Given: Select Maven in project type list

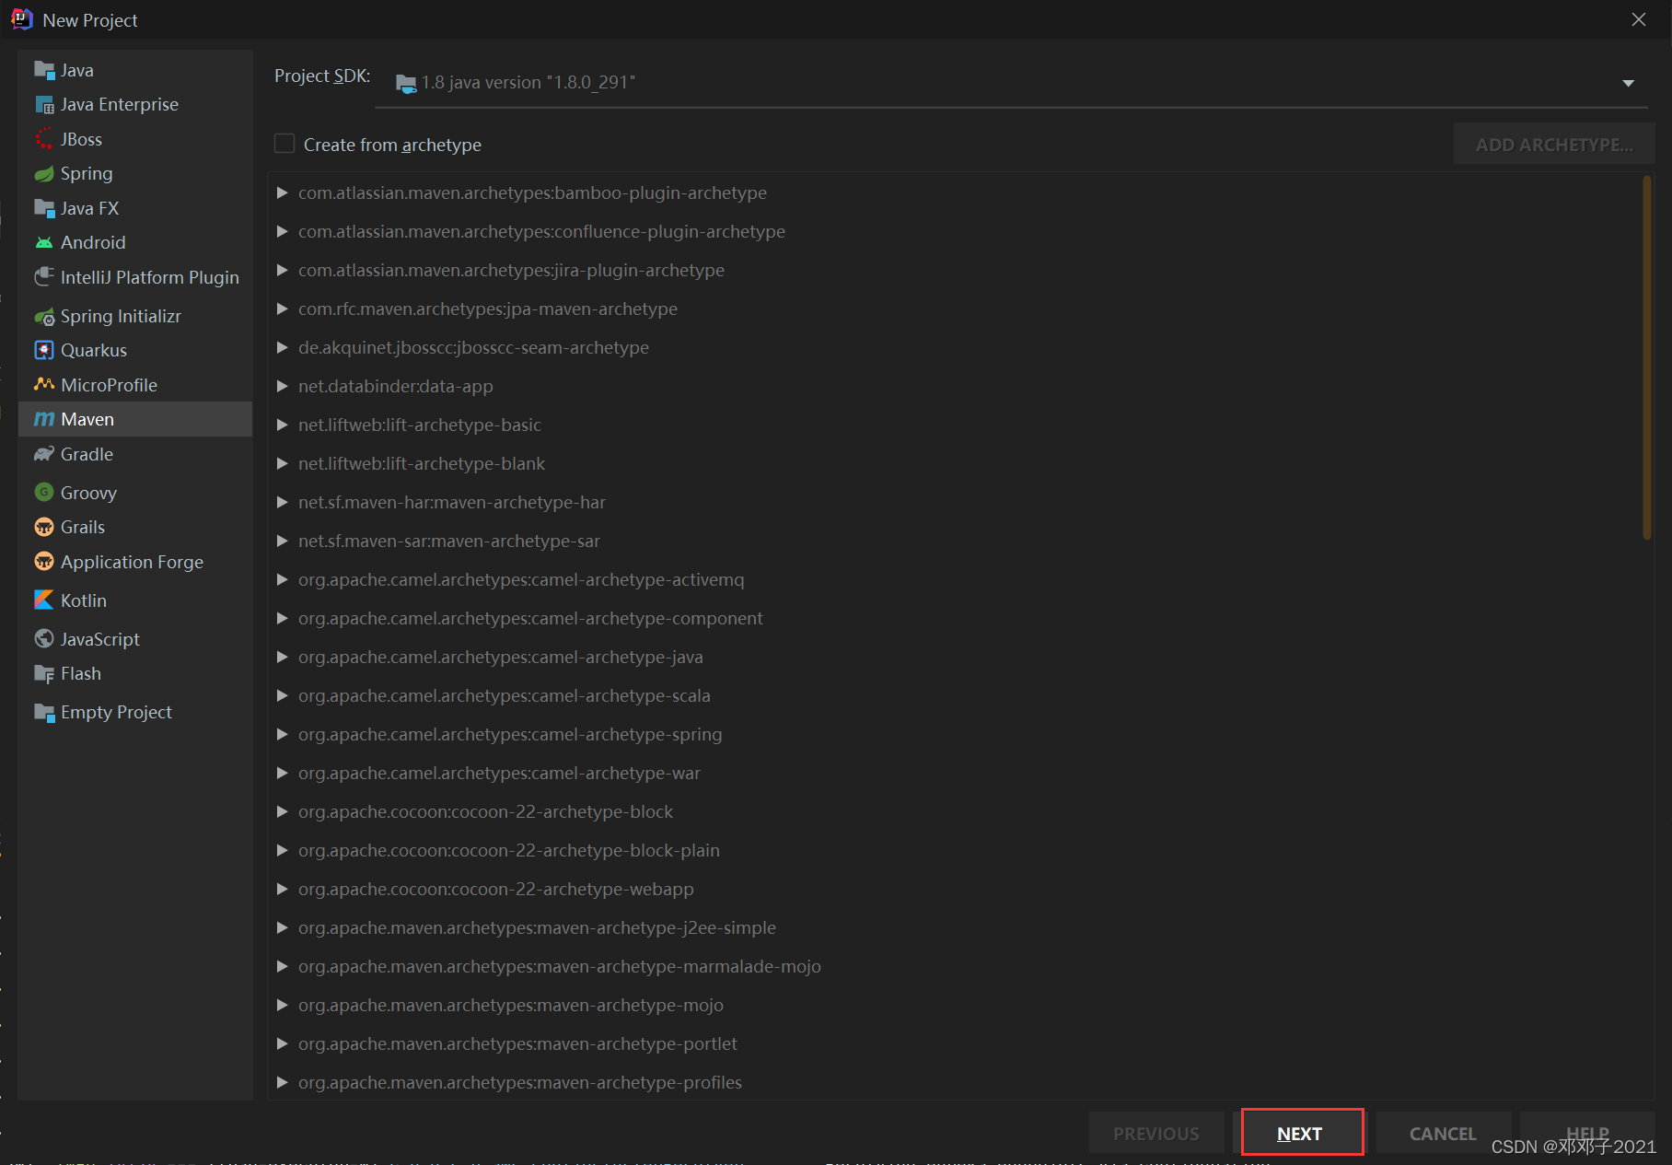Looking at the screenshot, I should click(135, 419).
